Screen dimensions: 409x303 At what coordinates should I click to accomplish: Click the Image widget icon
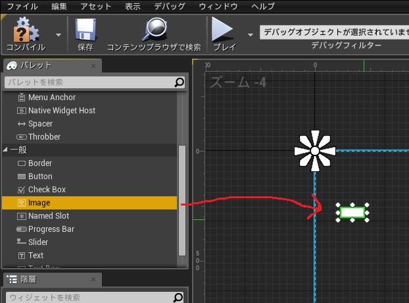click(x=22, y=203)
